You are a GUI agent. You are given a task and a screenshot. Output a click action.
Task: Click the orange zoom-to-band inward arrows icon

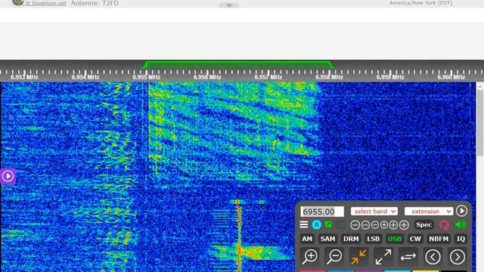[x=358, y=257]
